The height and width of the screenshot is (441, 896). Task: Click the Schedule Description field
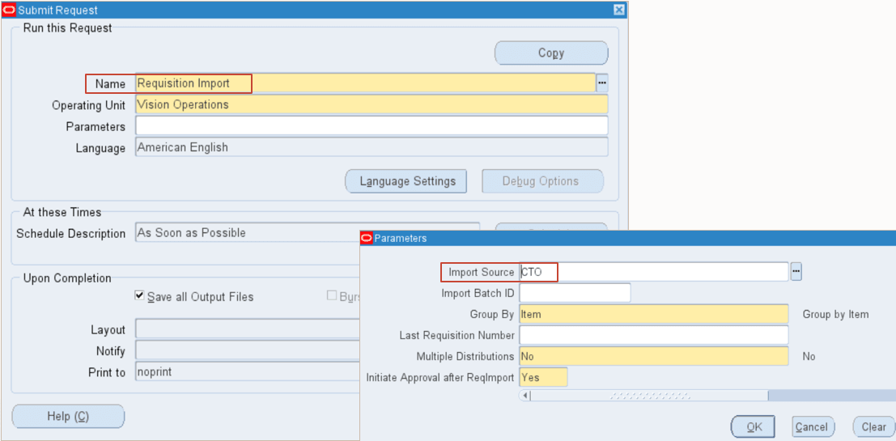(308, 233)
